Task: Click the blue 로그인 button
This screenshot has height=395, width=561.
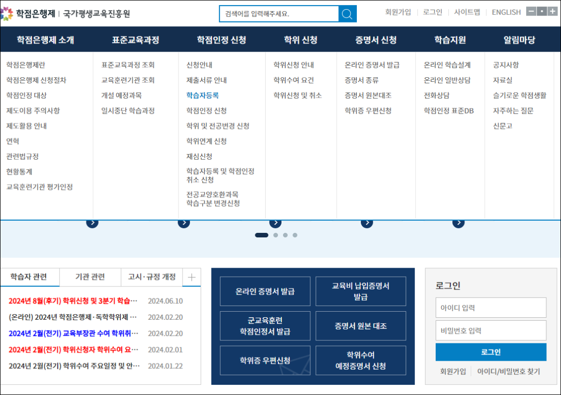Action: tap(491, 352)
